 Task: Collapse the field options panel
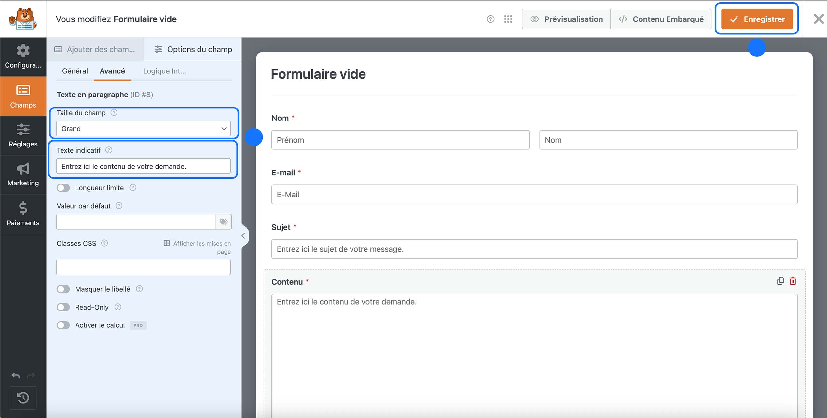point(243,236)
